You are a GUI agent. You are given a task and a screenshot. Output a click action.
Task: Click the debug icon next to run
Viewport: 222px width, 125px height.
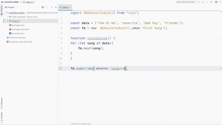coord(203,2)
